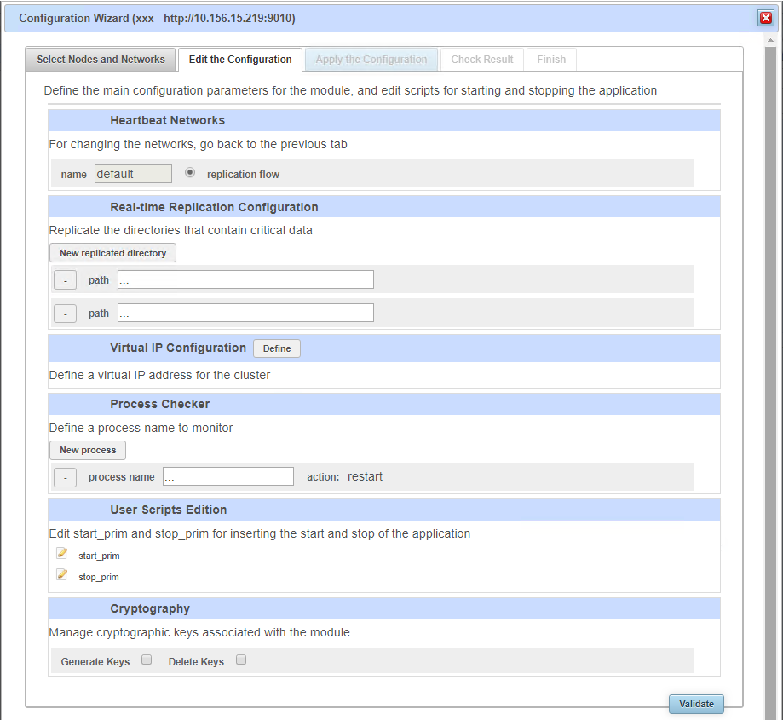Enable the Generate Keys checkbox
Viewport: 783px width, 720px height.
click(145, 660)
